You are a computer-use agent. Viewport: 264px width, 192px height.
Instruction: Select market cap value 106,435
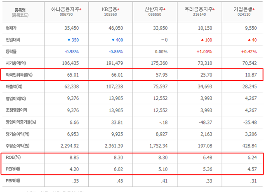[71, 63]
